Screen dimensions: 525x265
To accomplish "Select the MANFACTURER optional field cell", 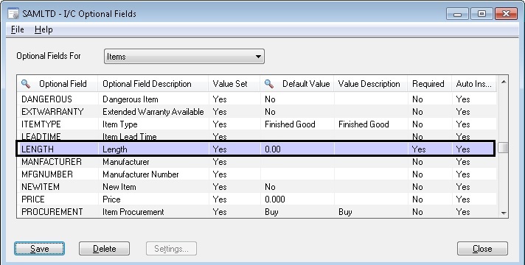I will point(58,162).
